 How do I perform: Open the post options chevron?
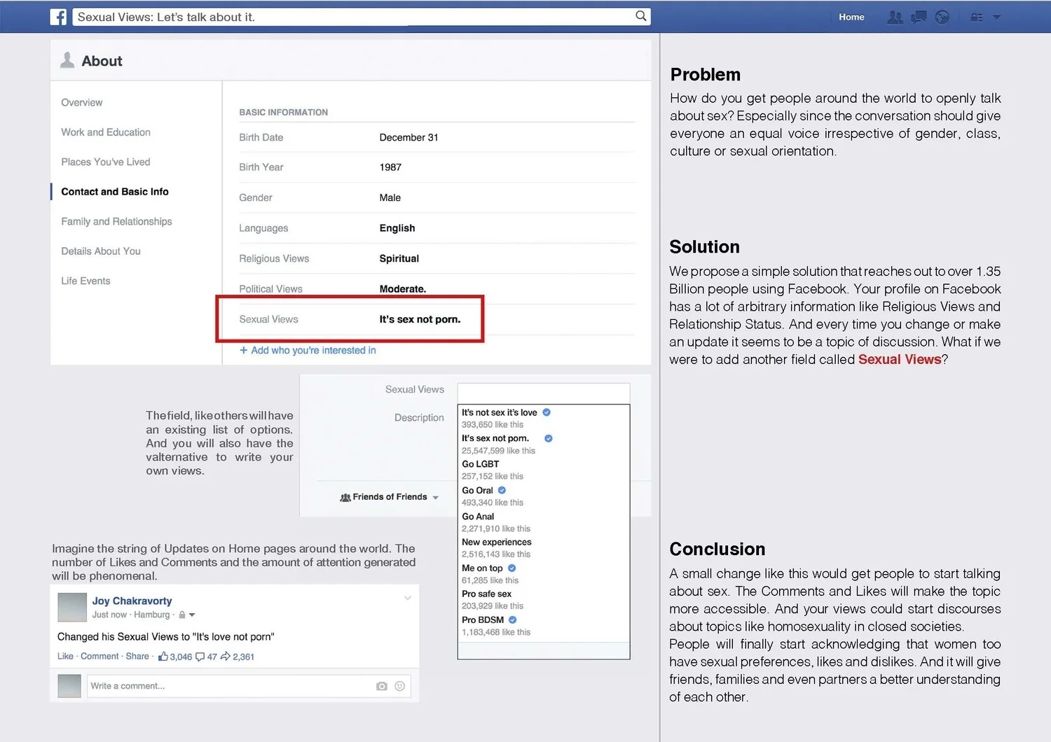point(407,598)
